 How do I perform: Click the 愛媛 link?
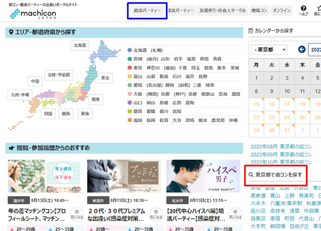(151, 112)
